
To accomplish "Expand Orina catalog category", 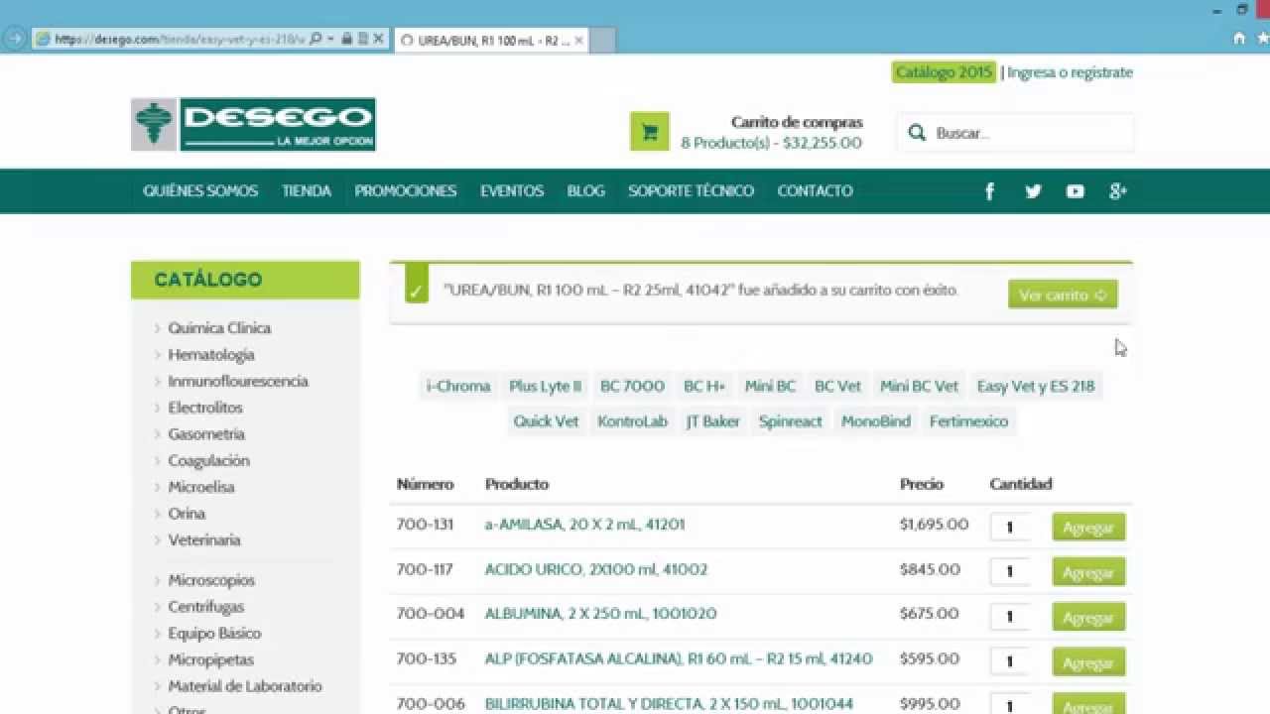I will click(187, 514).
